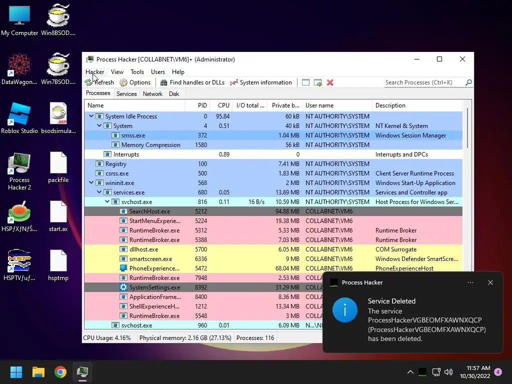The width and height of the screenshot is (512, 384).
Task: Open the Help menu
Action: (178, 72)
